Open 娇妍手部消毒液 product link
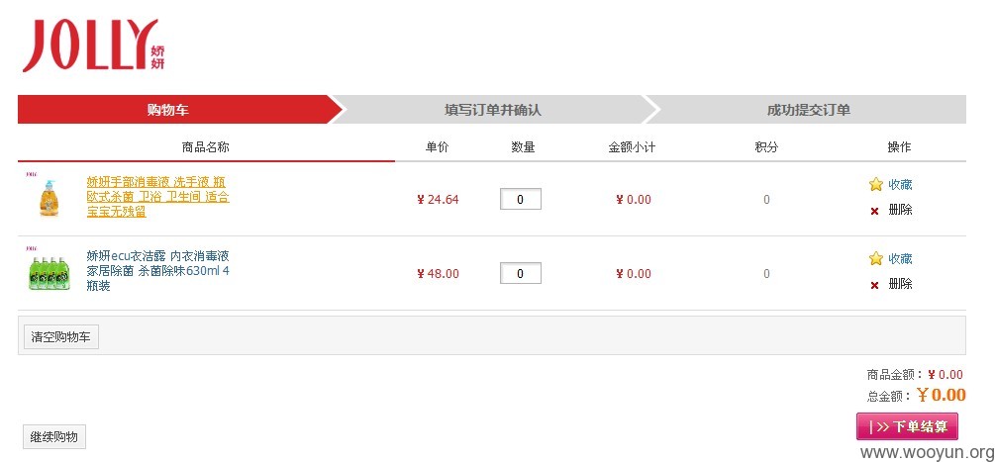 tap(158, 197)
